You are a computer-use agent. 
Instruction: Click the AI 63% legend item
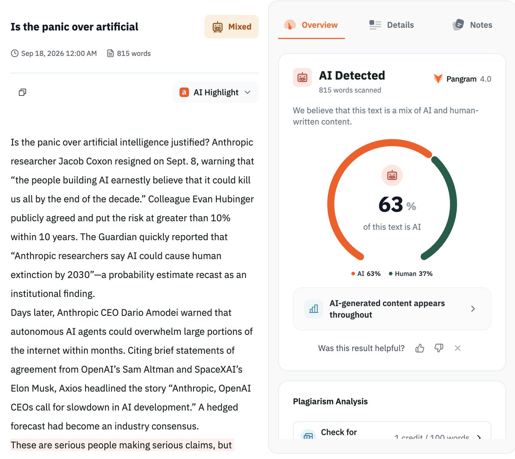(x=366, y=274)
